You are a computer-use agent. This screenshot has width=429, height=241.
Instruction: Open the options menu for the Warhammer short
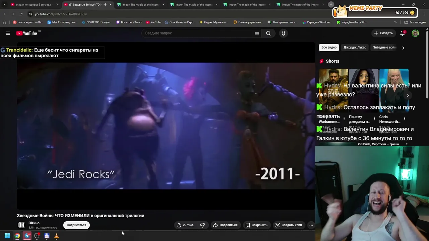tap(344, 118)
